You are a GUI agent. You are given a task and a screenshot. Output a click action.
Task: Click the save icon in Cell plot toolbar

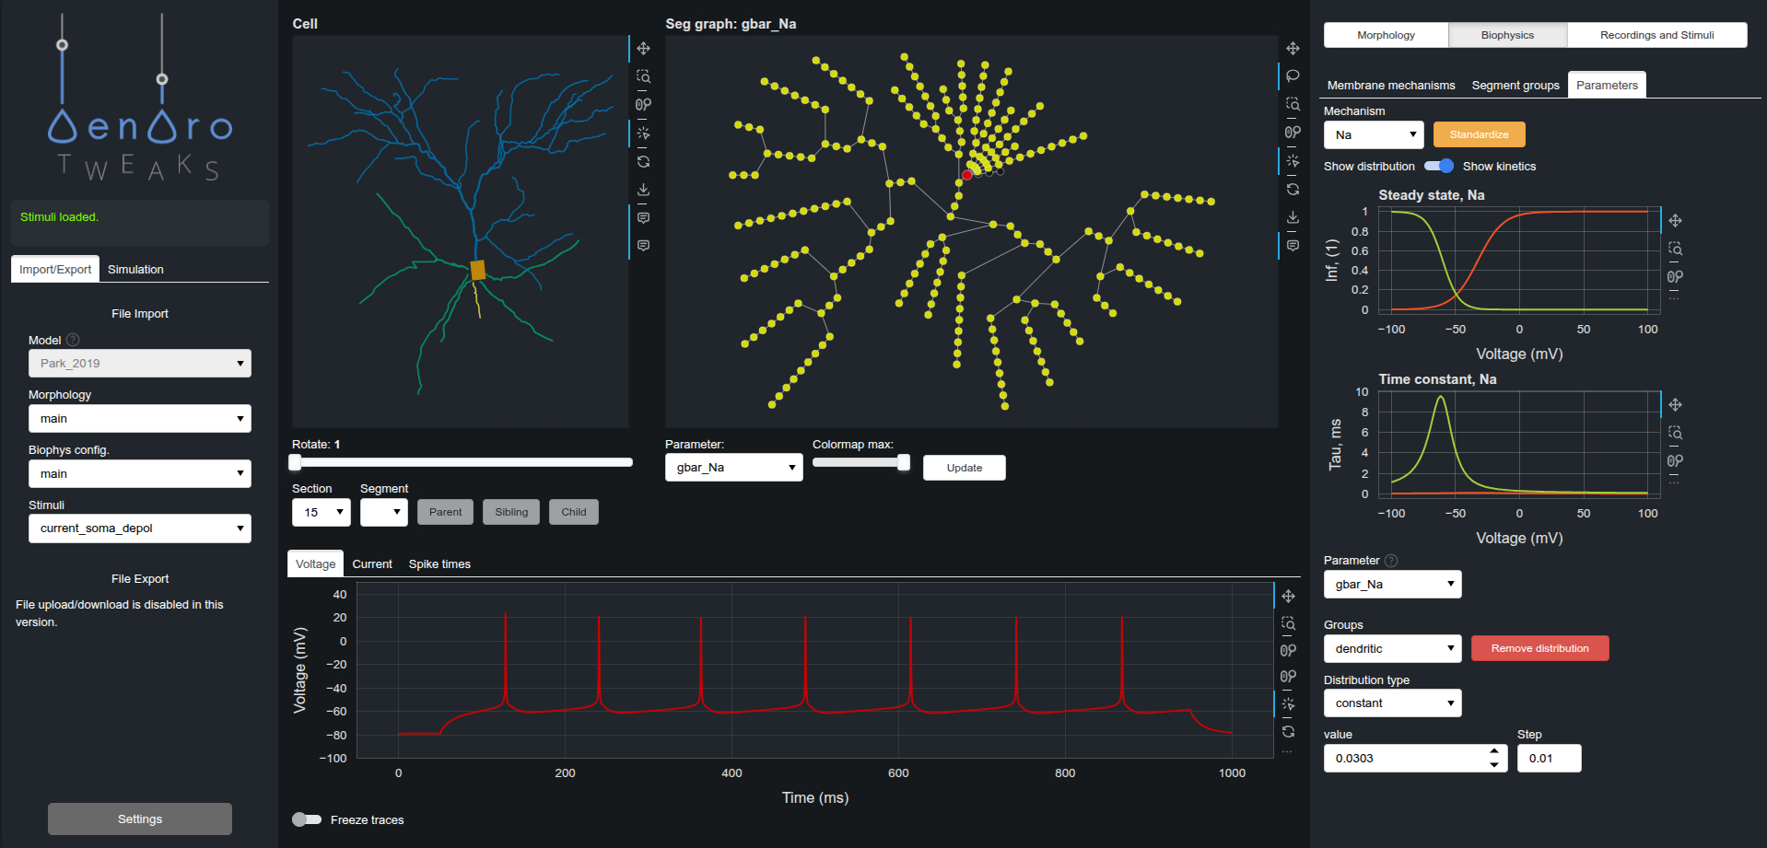pos(643,190)
